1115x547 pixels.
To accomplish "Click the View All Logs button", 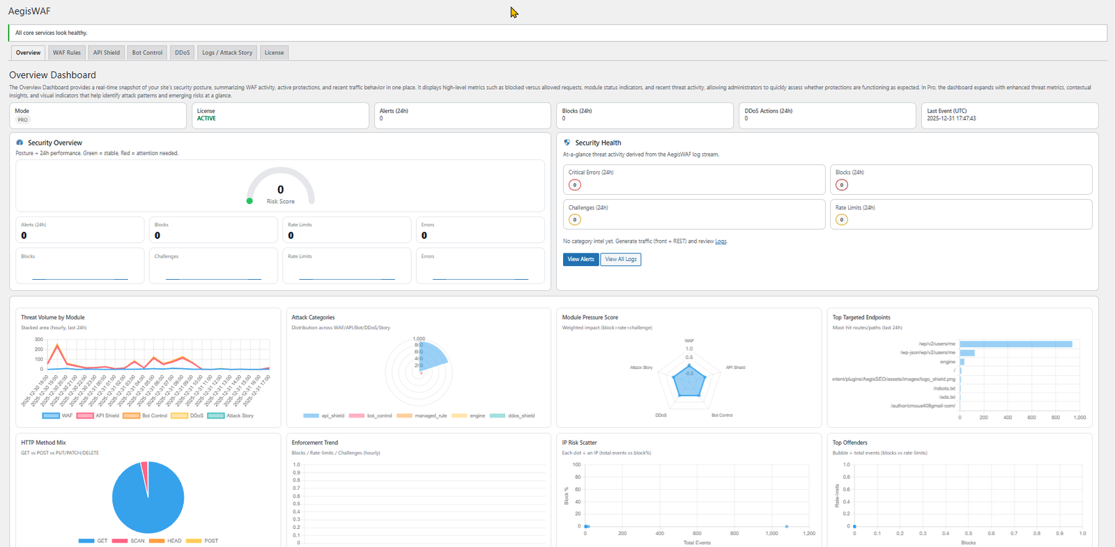I will pos(620,259).
